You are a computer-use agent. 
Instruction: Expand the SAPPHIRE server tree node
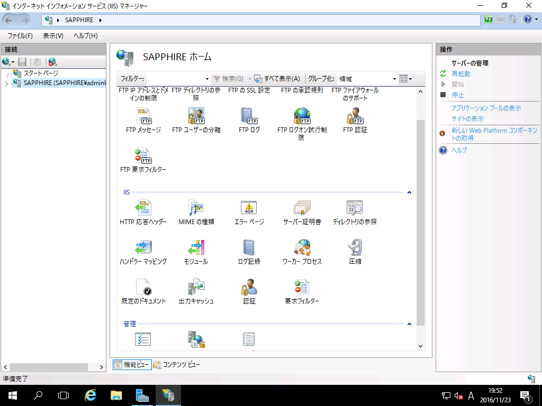coord(6,83)
